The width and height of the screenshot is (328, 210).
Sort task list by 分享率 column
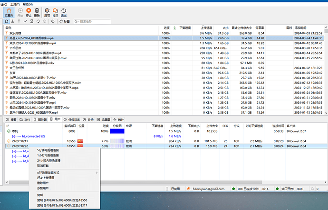tap(260, 28)
